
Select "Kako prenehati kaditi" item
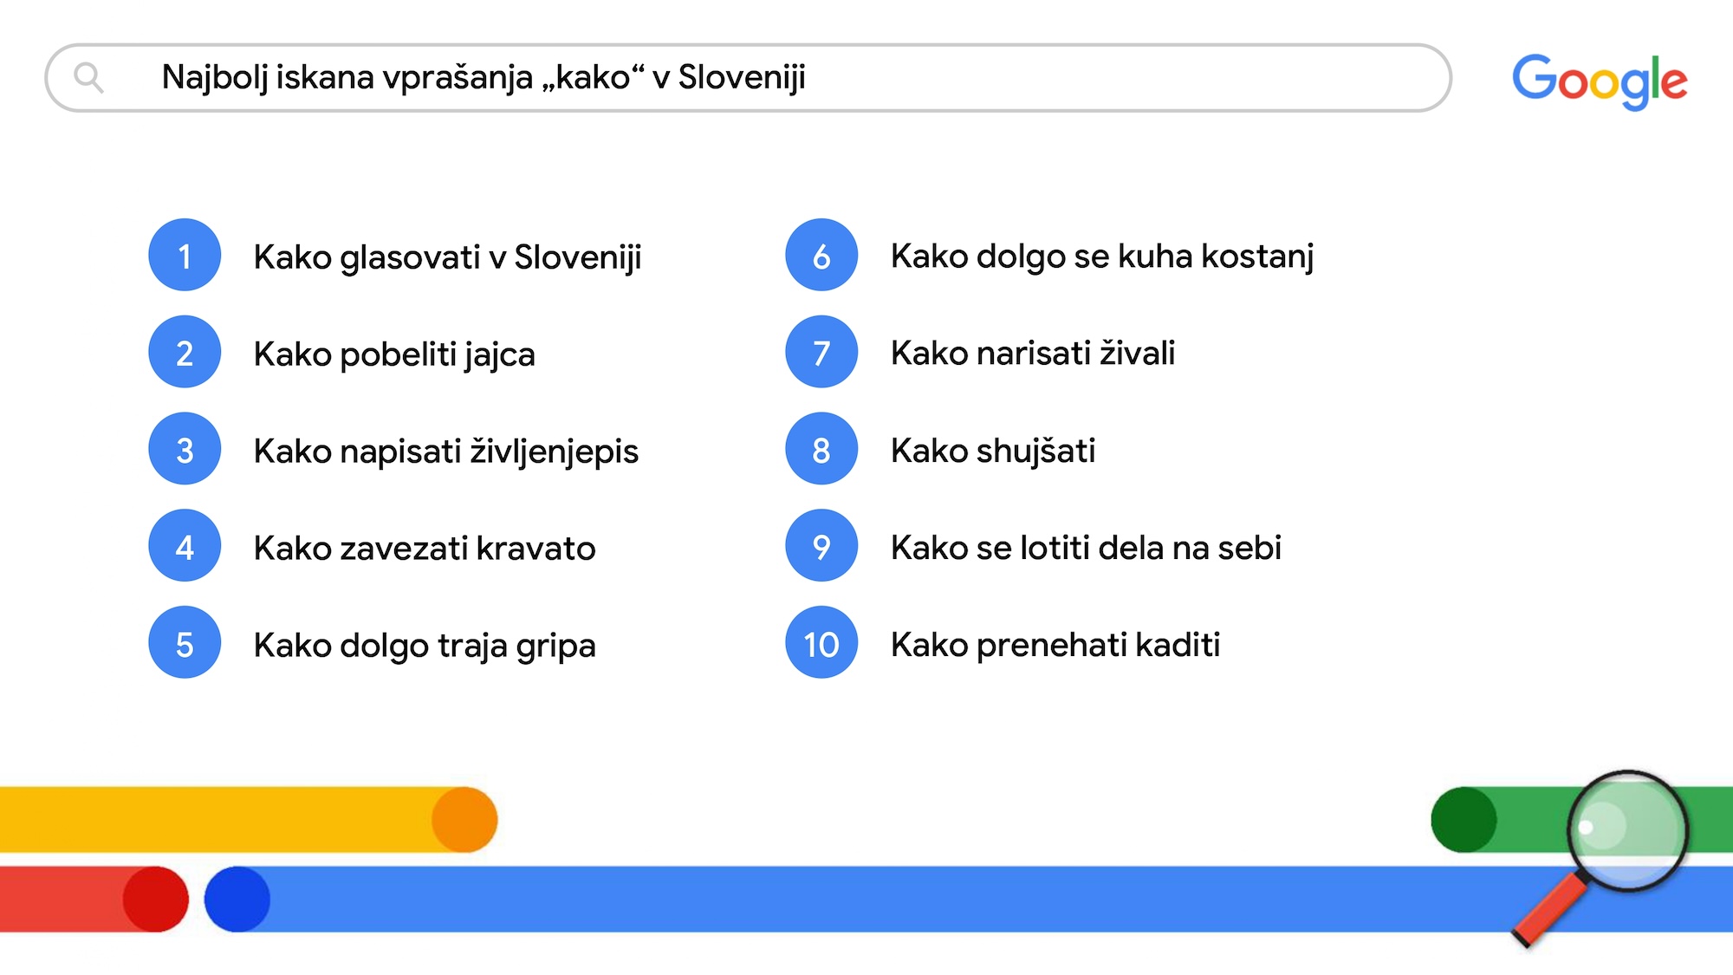(1055, 645)
